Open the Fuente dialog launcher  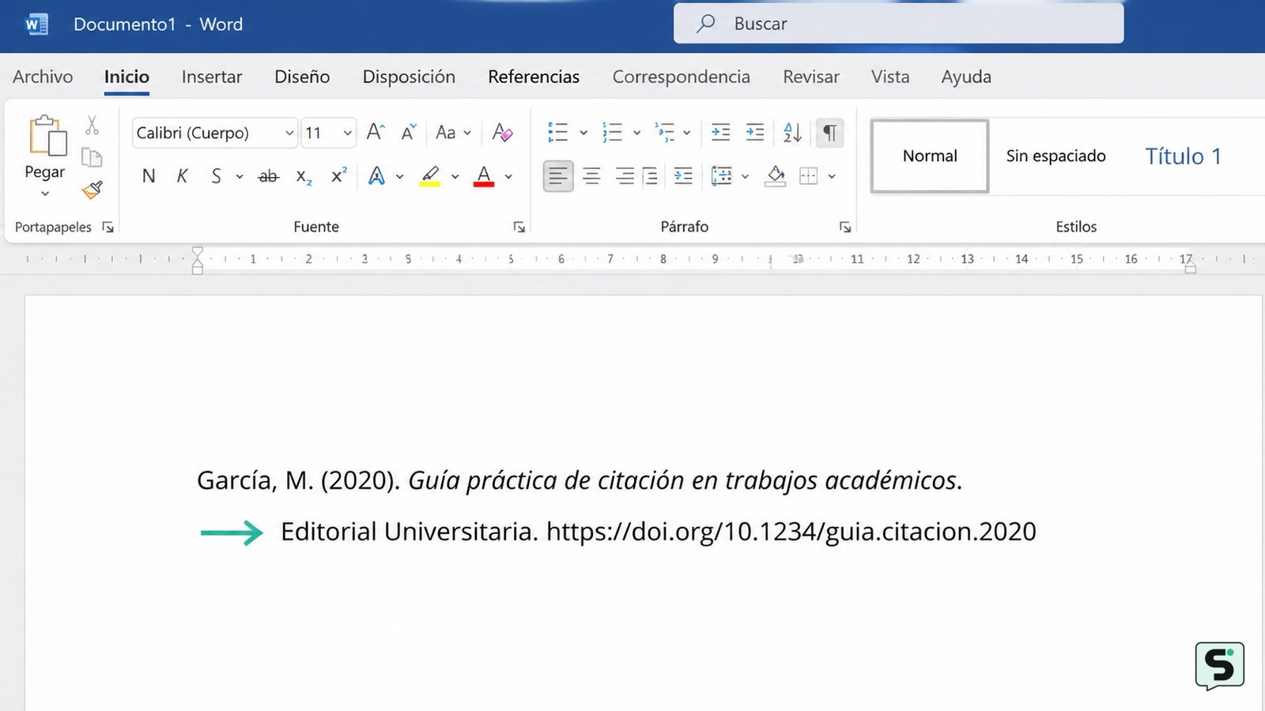519,228
